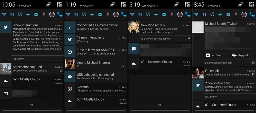Open the Fireside Chat events notification
The height and width of the screenshot is (113, 256).
96,89
